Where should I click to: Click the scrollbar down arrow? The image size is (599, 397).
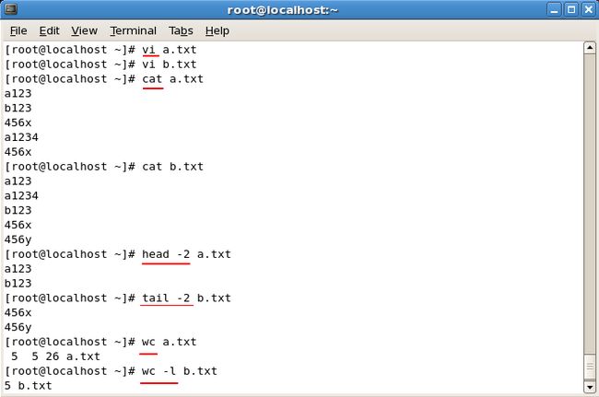[x=590, y=387]
